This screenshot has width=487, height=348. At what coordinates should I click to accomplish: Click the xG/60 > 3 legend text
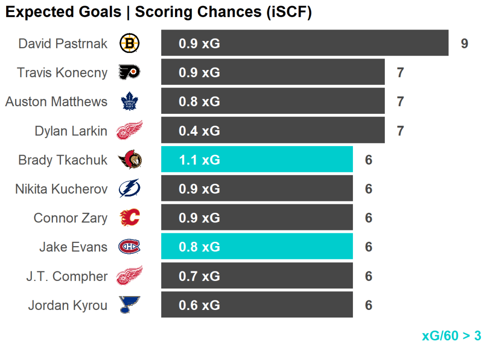click(451, 336)
